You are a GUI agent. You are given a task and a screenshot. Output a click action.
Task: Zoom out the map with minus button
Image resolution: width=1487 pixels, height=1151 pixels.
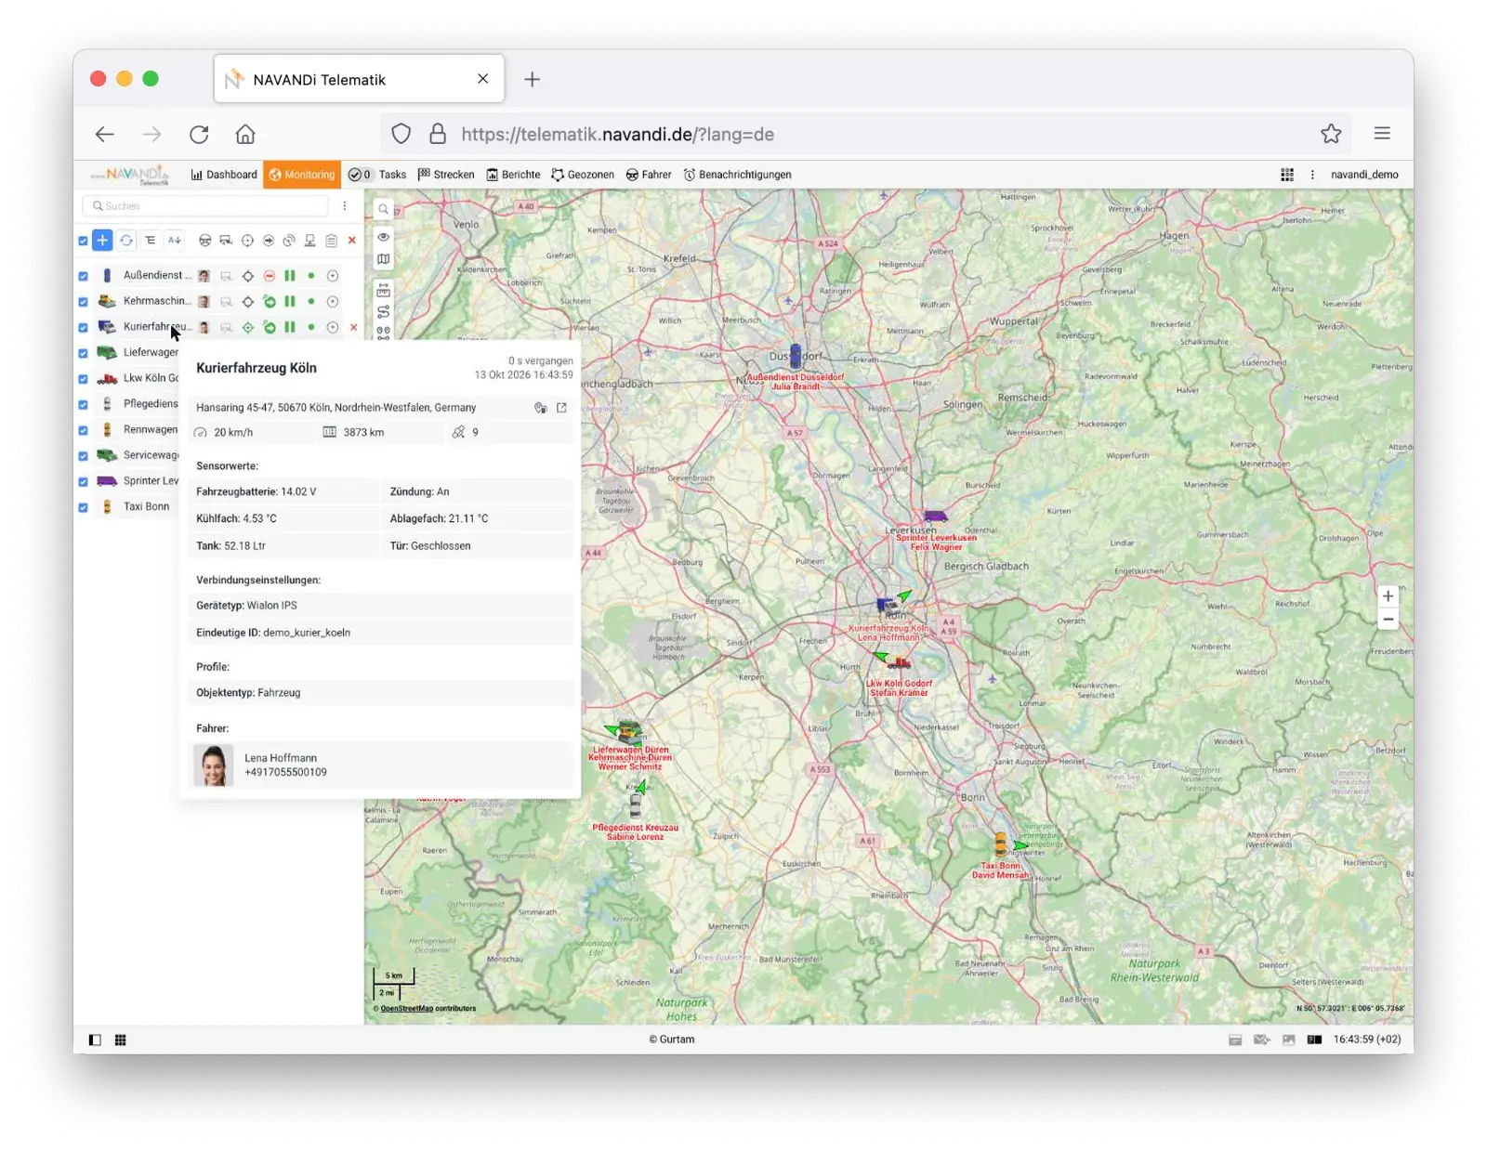1388,620
